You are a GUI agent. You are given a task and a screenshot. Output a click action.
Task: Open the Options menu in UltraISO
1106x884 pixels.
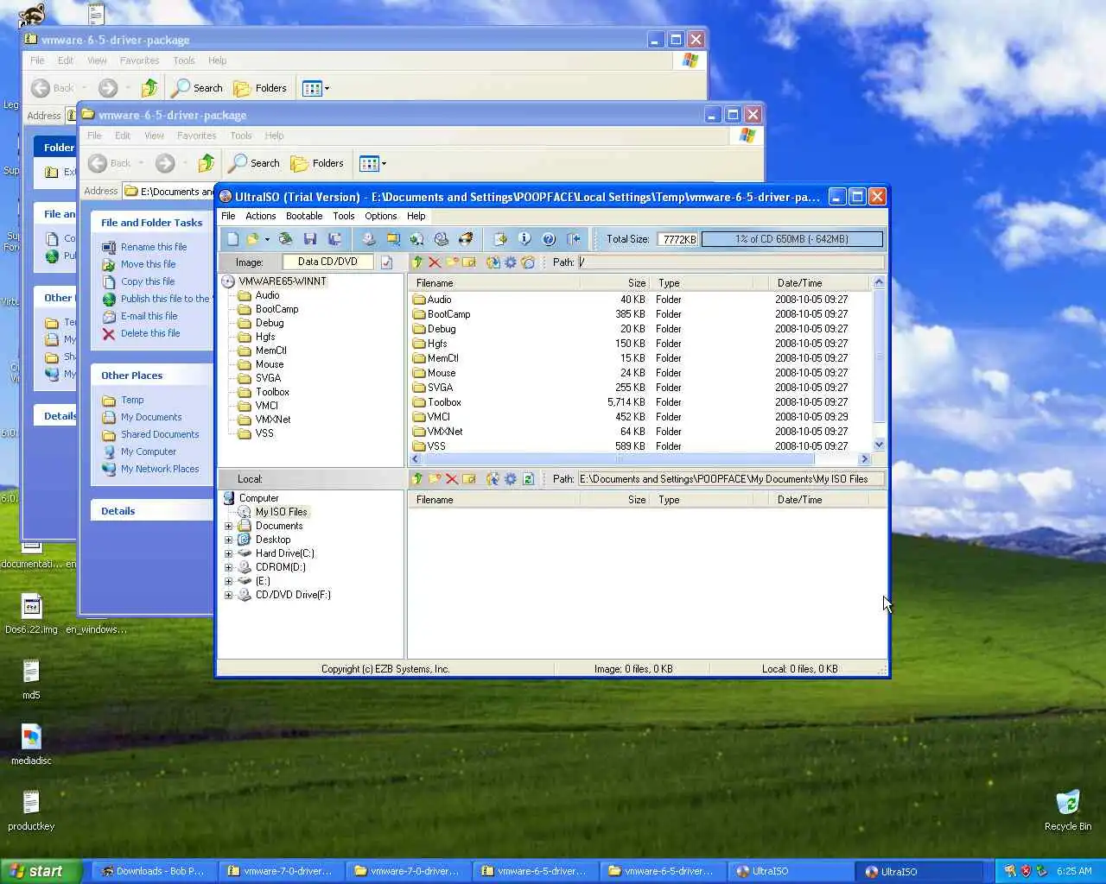tap(381, 216)
